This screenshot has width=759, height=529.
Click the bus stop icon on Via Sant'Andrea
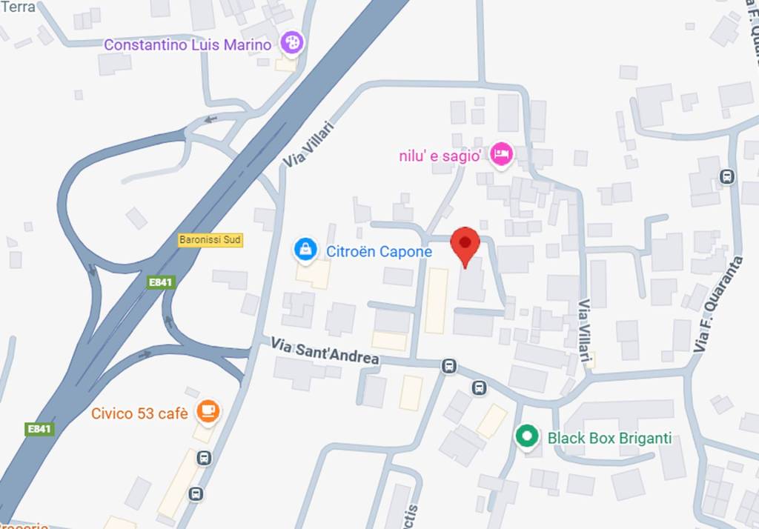pos(448,366)
